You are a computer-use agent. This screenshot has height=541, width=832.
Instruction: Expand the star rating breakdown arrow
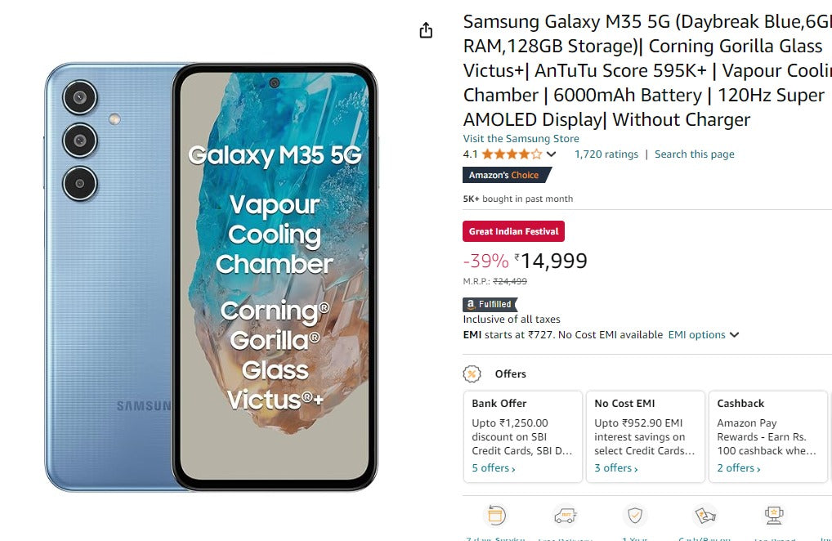(552, 154)
